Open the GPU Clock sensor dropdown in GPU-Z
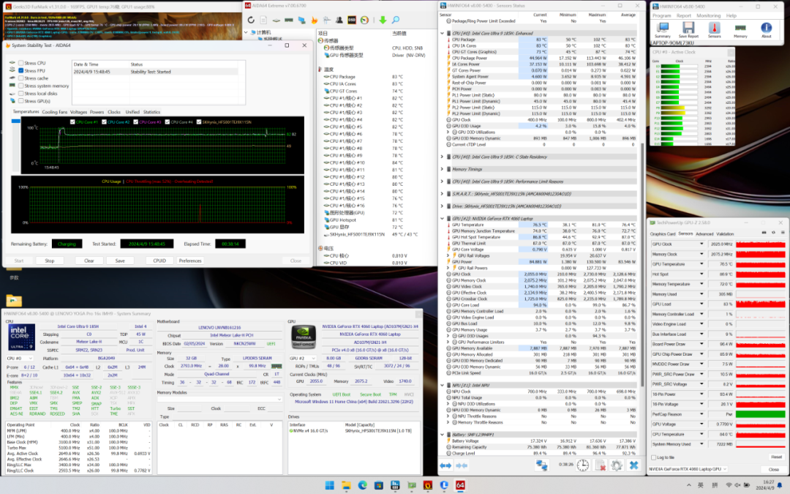This screenshot has height=494, width=790. pos(701,244)
